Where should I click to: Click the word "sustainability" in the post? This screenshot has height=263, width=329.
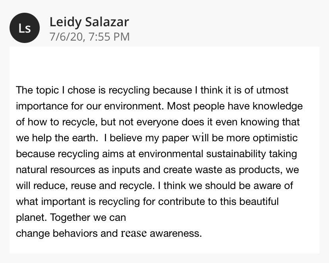(236, 154)
